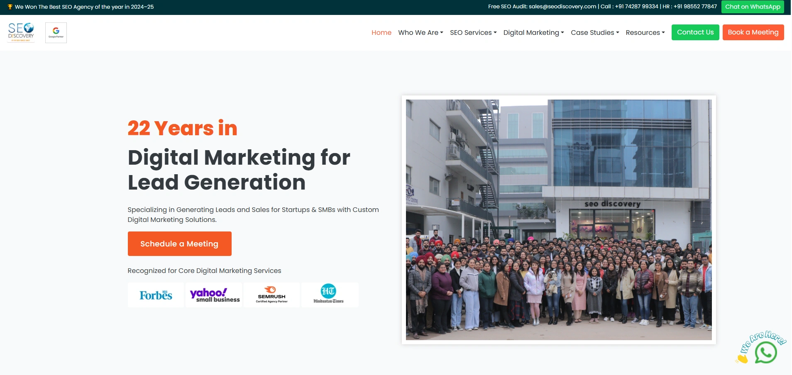Select the Google Partner badge

click(x=56, y=32)
